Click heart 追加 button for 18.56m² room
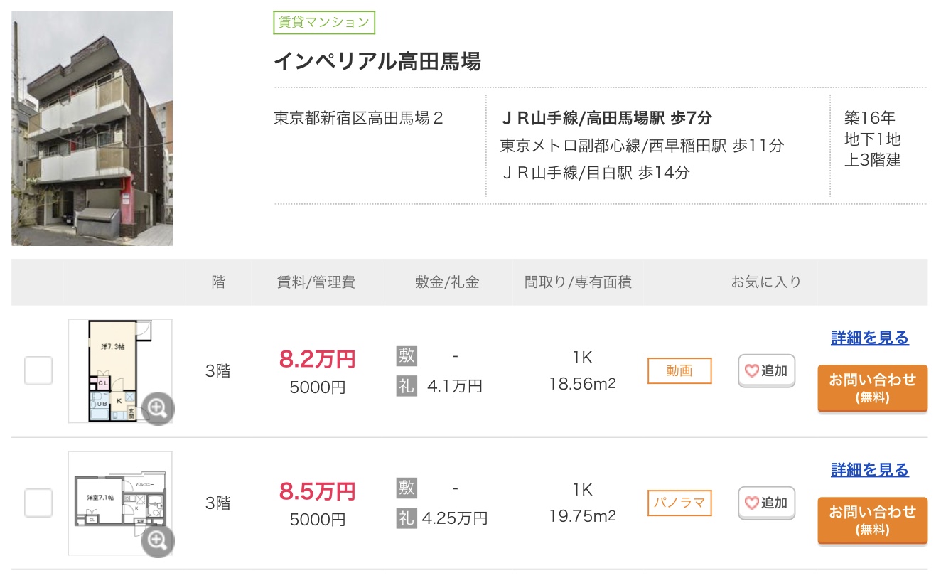Image resolution: width=941 pixels, height=578 pixels. click(766, 370)
